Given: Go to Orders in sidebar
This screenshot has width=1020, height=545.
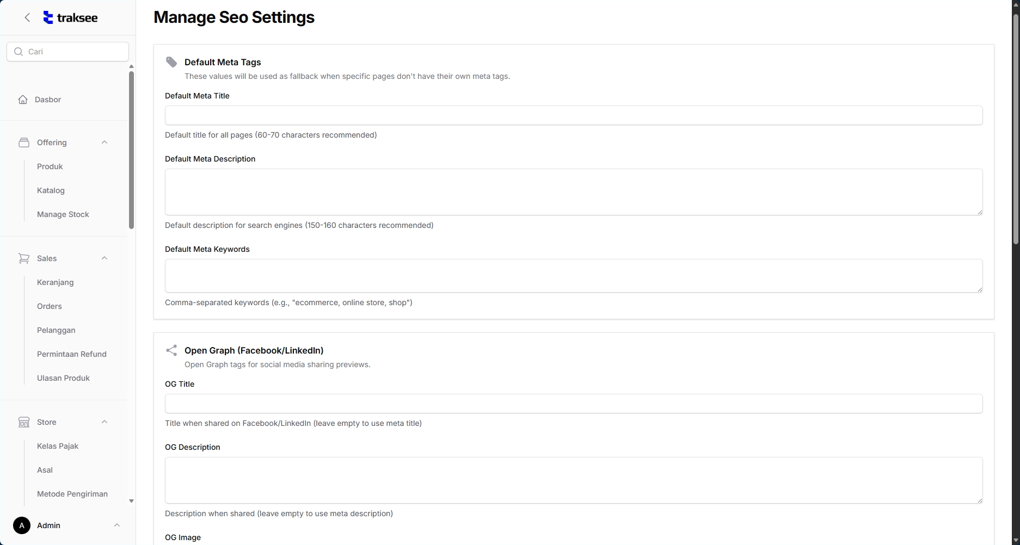Looking at the screenshot, I should [50, 306].
